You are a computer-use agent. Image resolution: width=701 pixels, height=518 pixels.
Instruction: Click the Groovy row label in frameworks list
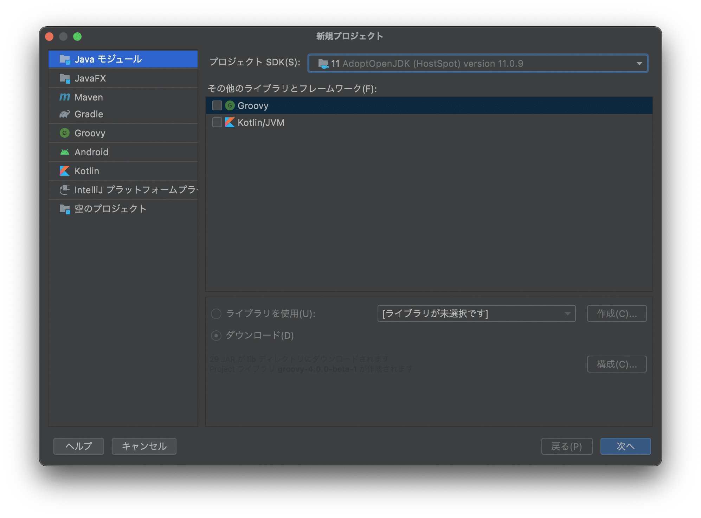253,106
